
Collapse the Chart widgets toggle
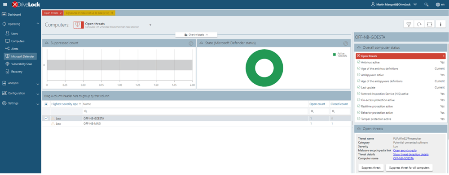coord(197,34)
